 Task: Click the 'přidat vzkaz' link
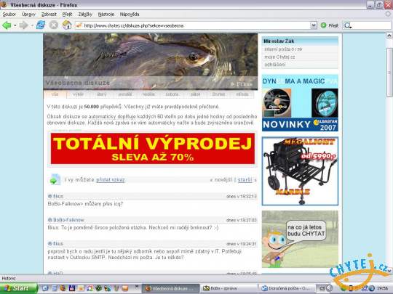111,180
